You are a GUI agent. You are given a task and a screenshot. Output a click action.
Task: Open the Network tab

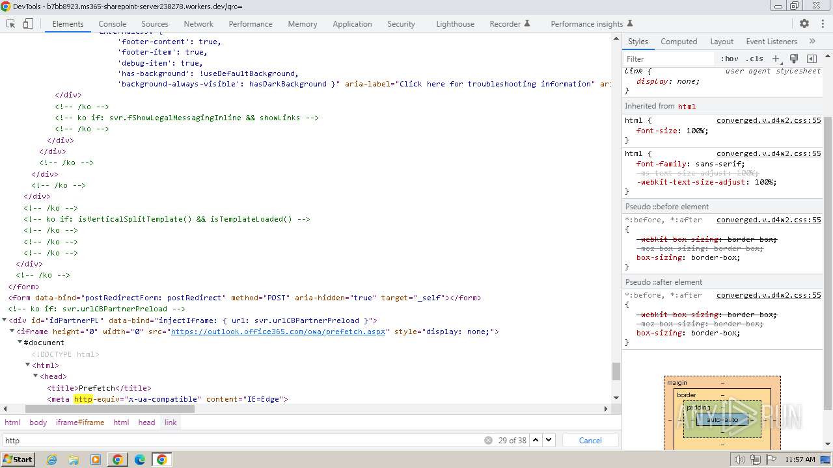[x=198, y=23]
